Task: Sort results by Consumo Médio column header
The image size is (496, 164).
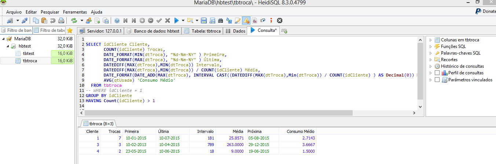Action: (x=300, y=131)
